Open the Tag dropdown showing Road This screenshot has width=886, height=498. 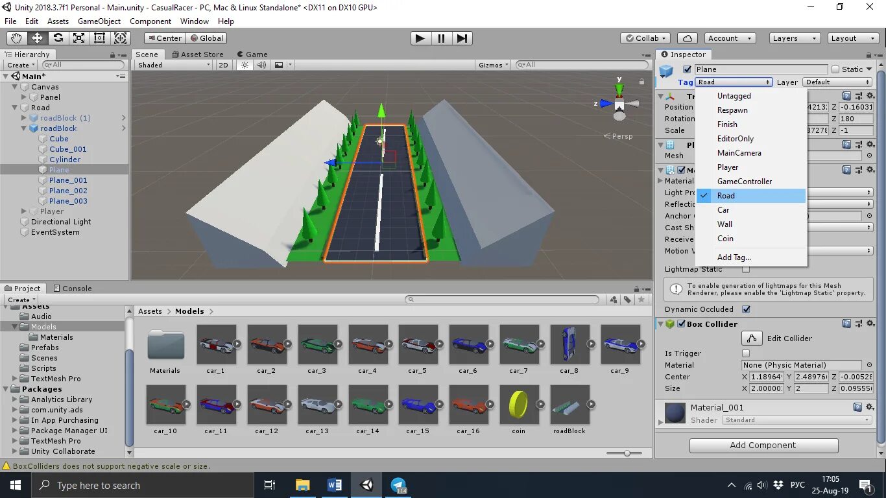tap(734, 82)
